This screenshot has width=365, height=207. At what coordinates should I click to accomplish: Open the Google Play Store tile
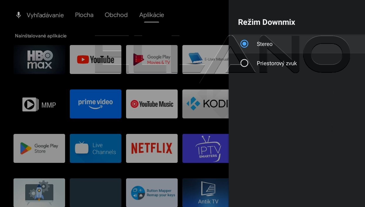39,148
